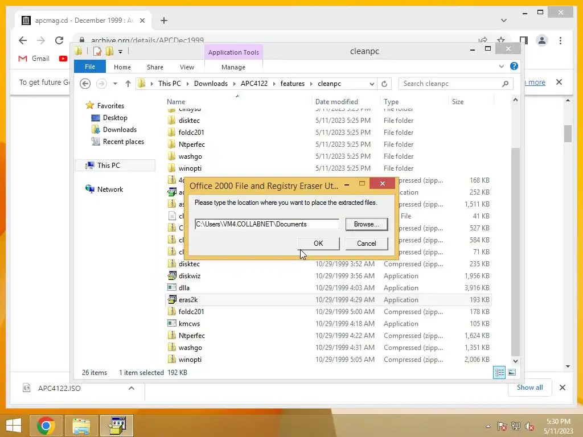Switch to details view layout icon

[499, 372]
